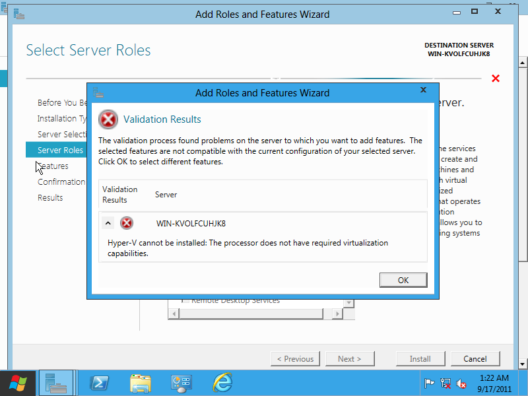Select the Server Roles step in sidebar
This screenshot has width=528, height=396.
point(60,150)
